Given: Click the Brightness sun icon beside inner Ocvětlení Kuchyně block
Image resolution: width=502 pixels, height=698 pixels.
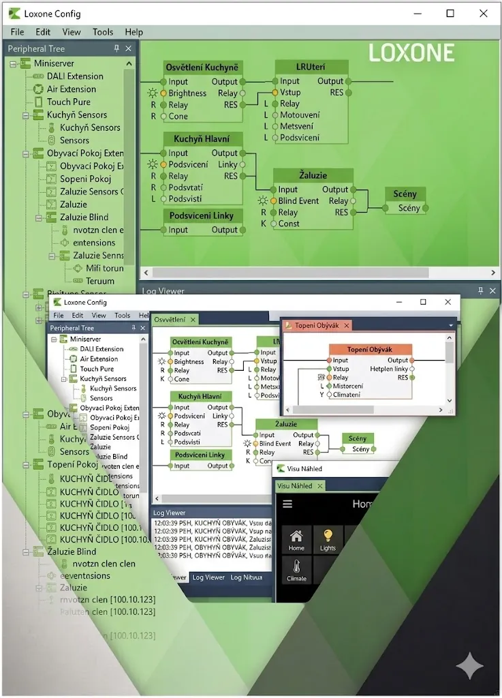Looking at the screenshot, I should tap(162, 361).
